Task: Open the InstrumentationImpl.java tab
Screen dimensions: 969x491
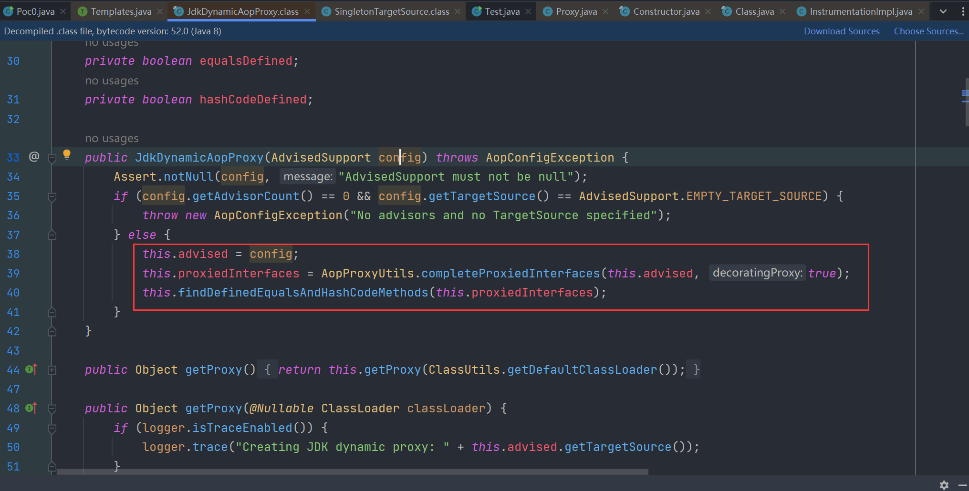Action: click(860, 11)
